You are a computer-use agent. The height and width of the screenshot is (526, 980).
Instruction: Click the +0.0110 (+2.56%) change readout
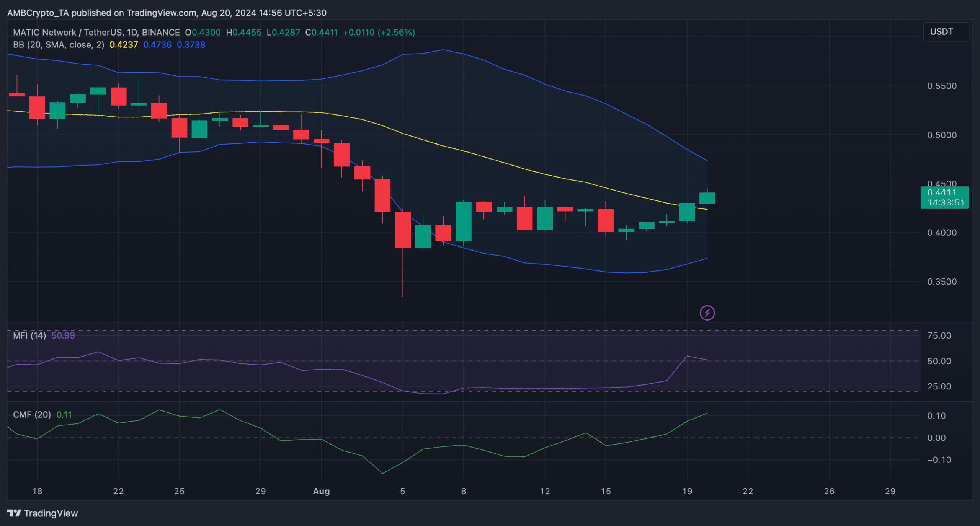[x=378, y=33]
